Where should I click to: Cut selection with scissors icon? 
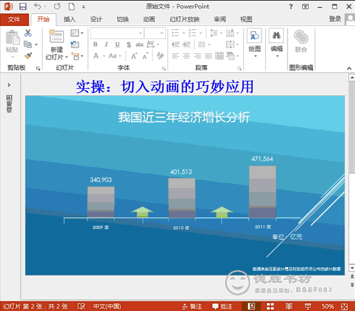click(x=28, y=33)
